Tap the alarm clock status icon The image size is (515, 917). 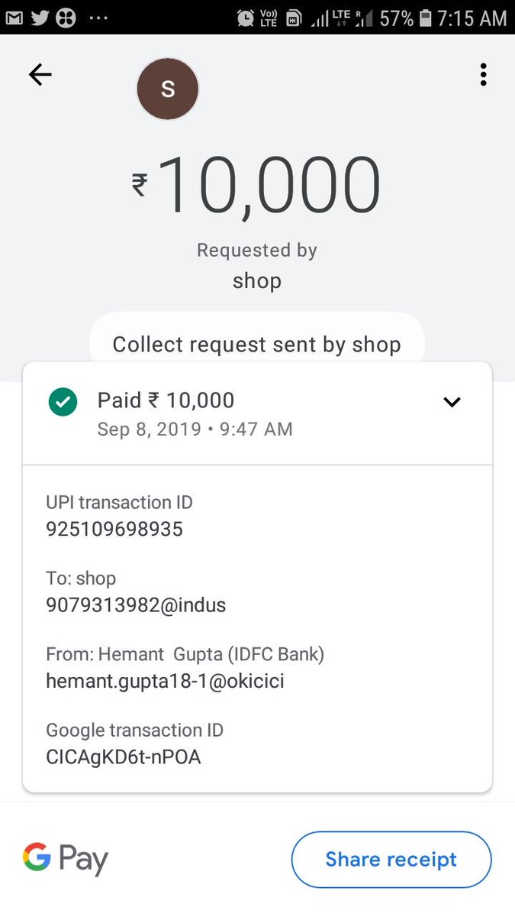tap(246, 17)
